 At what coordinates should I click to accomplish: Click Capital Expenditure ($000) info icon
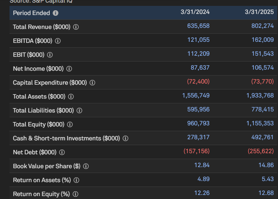(x=93, y=82)
